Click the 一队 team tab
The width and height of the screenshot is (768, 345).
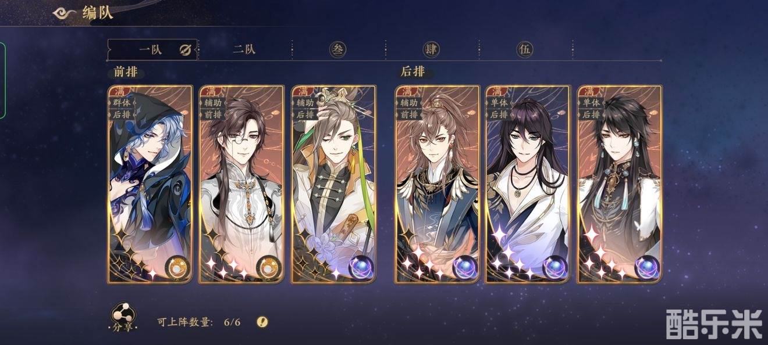tap(150, 49)
